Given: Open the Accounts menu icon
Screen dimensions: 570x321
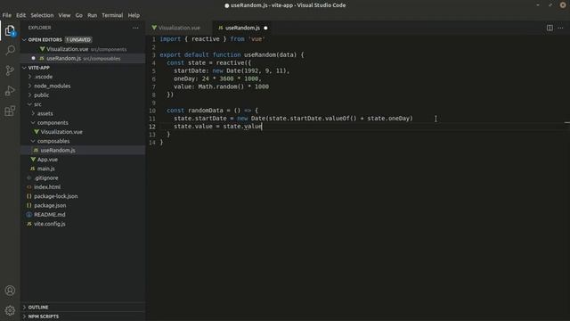Looking at the screenshot, I should tap(10, 290).
